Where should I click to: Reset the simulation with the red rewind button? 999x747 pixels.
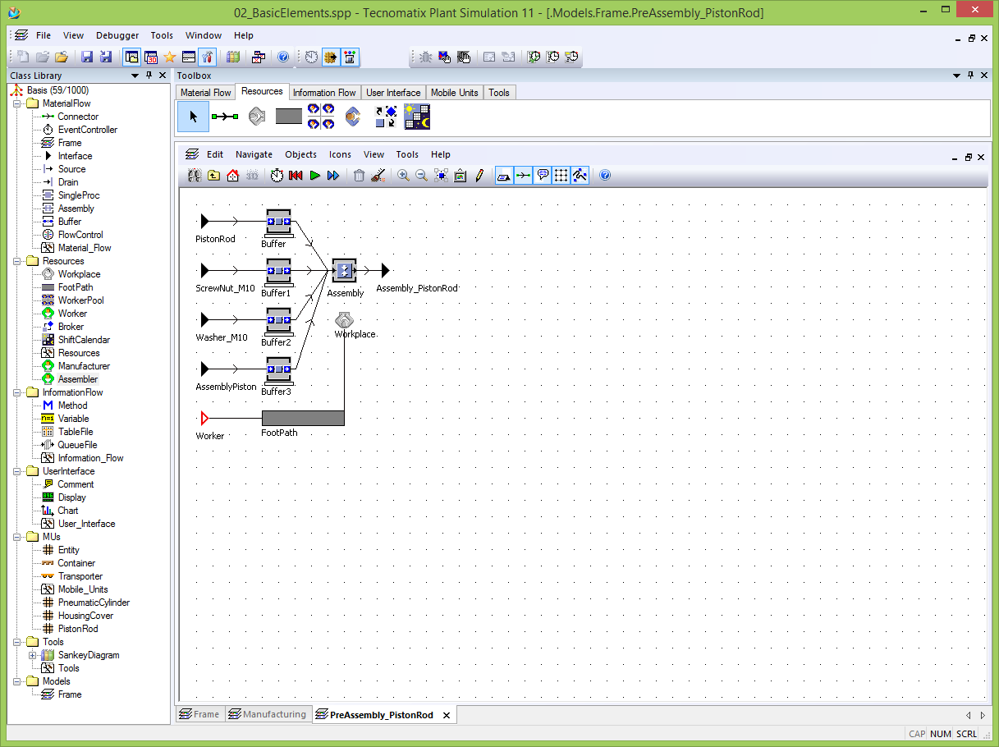pos(296,176)
